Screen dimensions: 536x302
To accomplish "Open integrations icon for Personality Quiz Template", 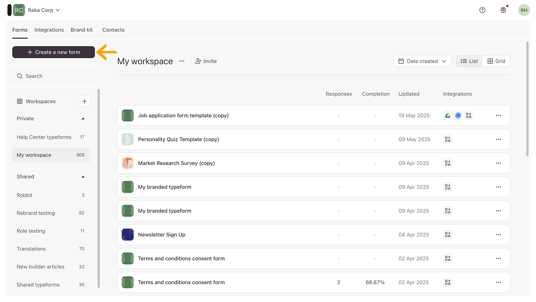I will 448,139.
